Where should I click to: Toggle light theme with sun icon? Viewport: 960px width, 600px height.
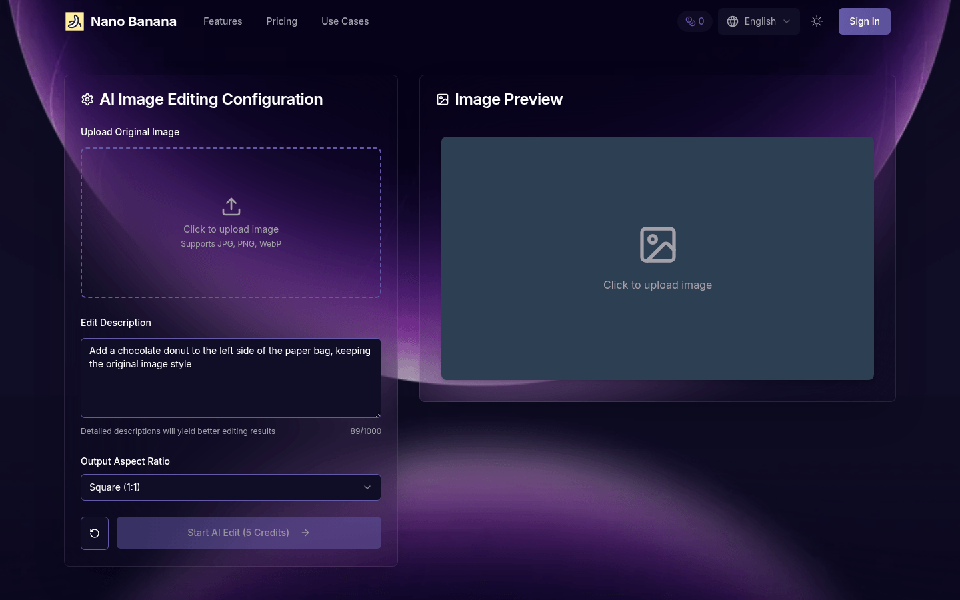click(x=817, y=21)
